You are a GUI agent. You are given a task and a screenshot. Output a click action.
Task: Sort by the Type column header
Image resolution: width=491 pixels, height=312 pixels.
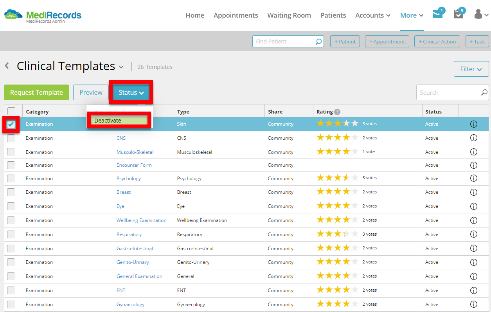183,112
